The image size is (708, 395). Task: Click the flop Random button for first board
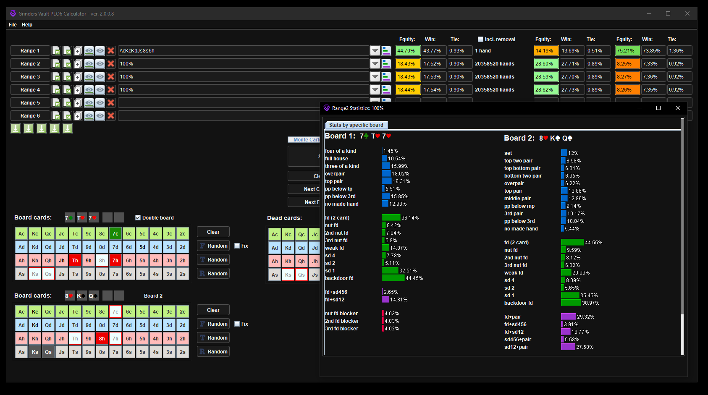point(213,246)
